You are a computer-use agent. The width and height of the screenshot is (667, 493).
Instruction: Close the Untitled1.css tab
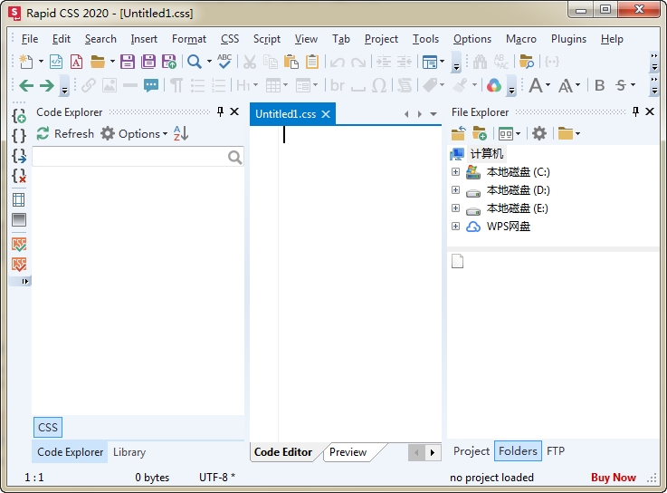326,114
